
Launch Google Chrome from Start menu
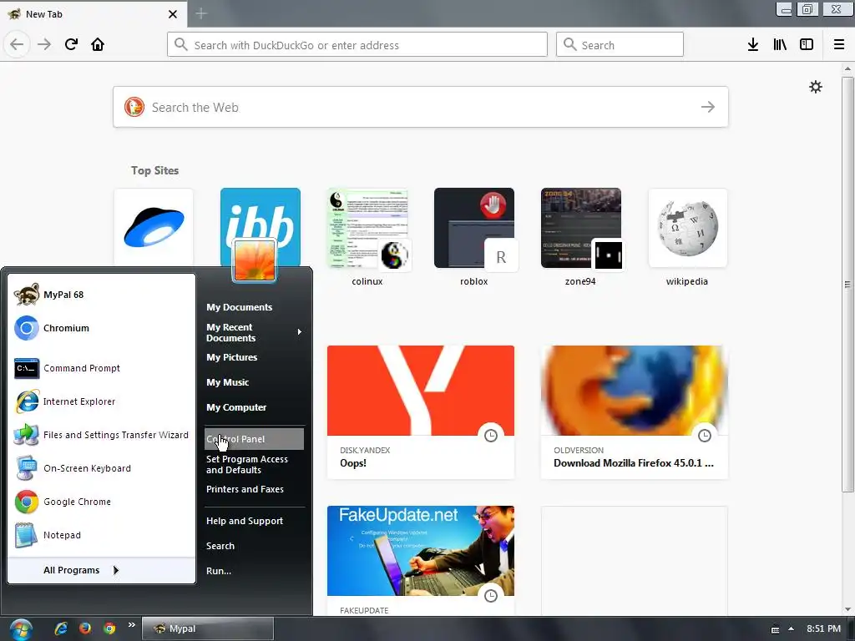[101, 502]
